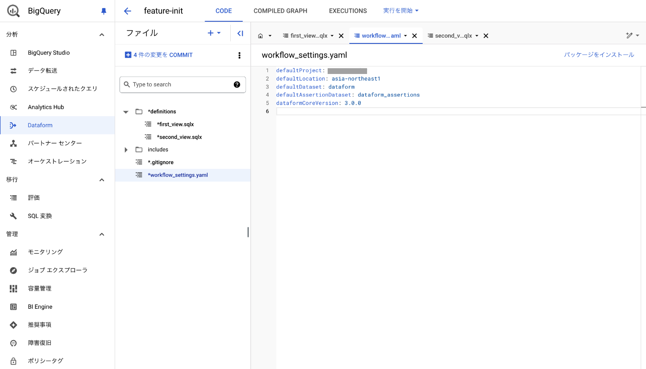Open second_view tab dropdown arrow
The image size is (646, 369).
point(477,36)
